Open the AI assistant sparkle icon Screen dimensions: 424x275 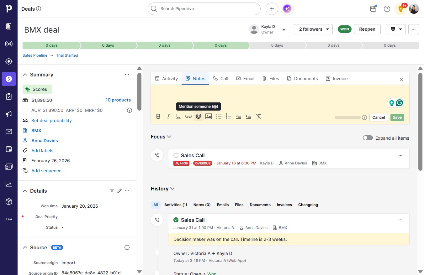(x=287, y=9)
